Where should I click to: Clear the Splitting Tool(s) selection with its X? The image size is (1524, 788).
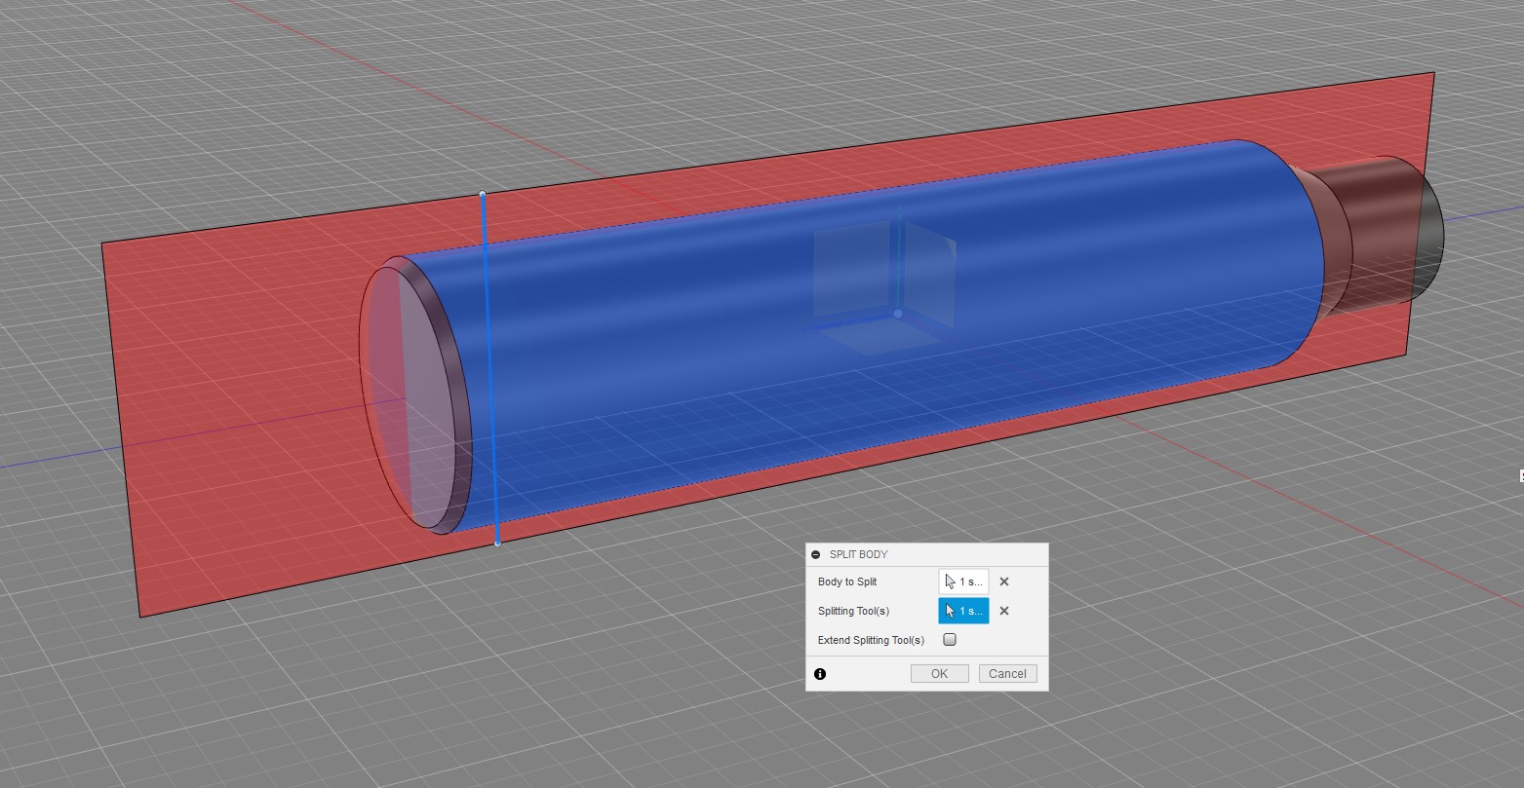pos(1004,611)
